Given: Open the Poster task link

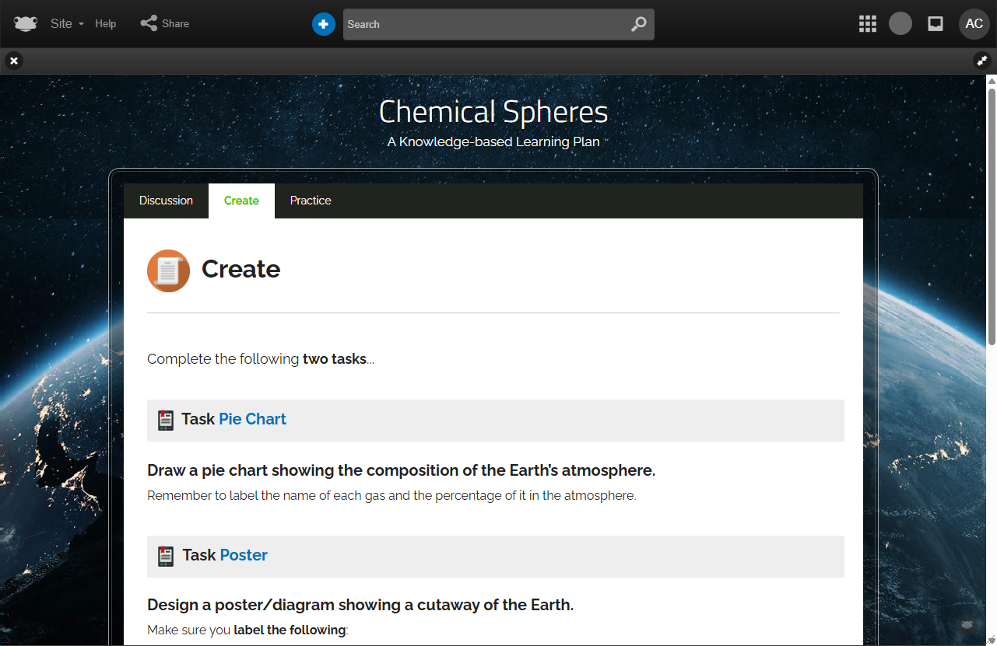Looking at the screenshot, I should 244,555.
